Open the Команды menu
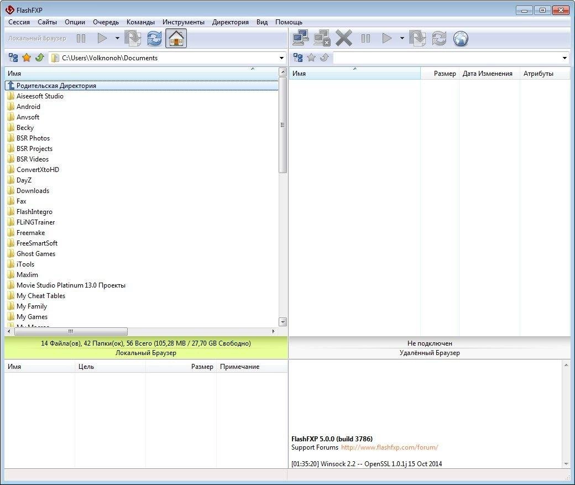 tap(140, 22)
